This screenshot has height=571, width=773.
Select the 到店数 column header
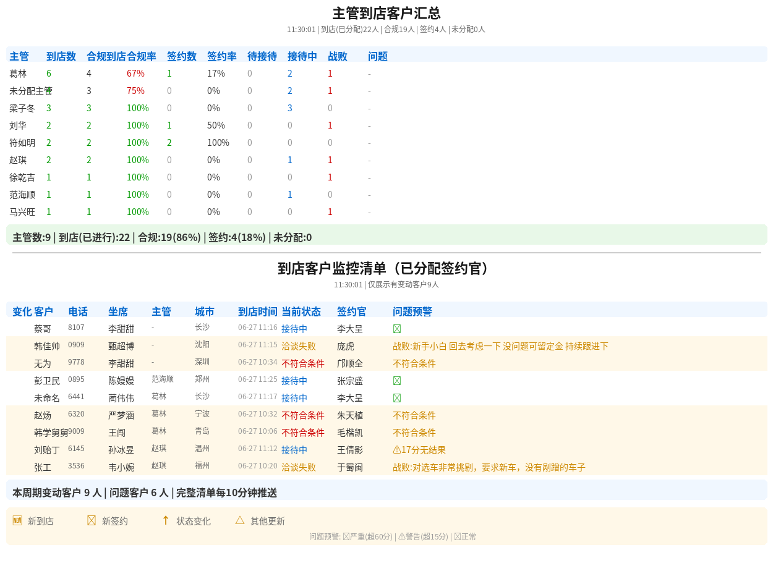[x=61, y=56]
